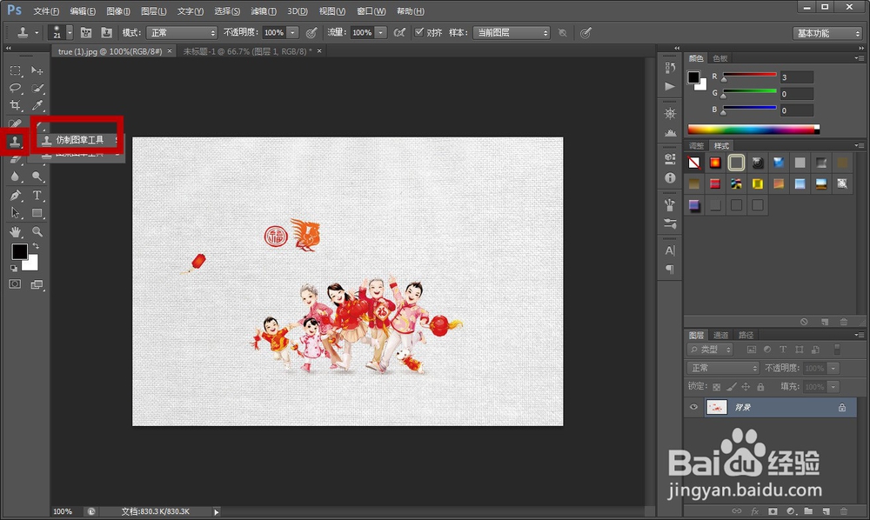
Task: Select the Horizontal Type tool
Action: [x=37, y=195]
